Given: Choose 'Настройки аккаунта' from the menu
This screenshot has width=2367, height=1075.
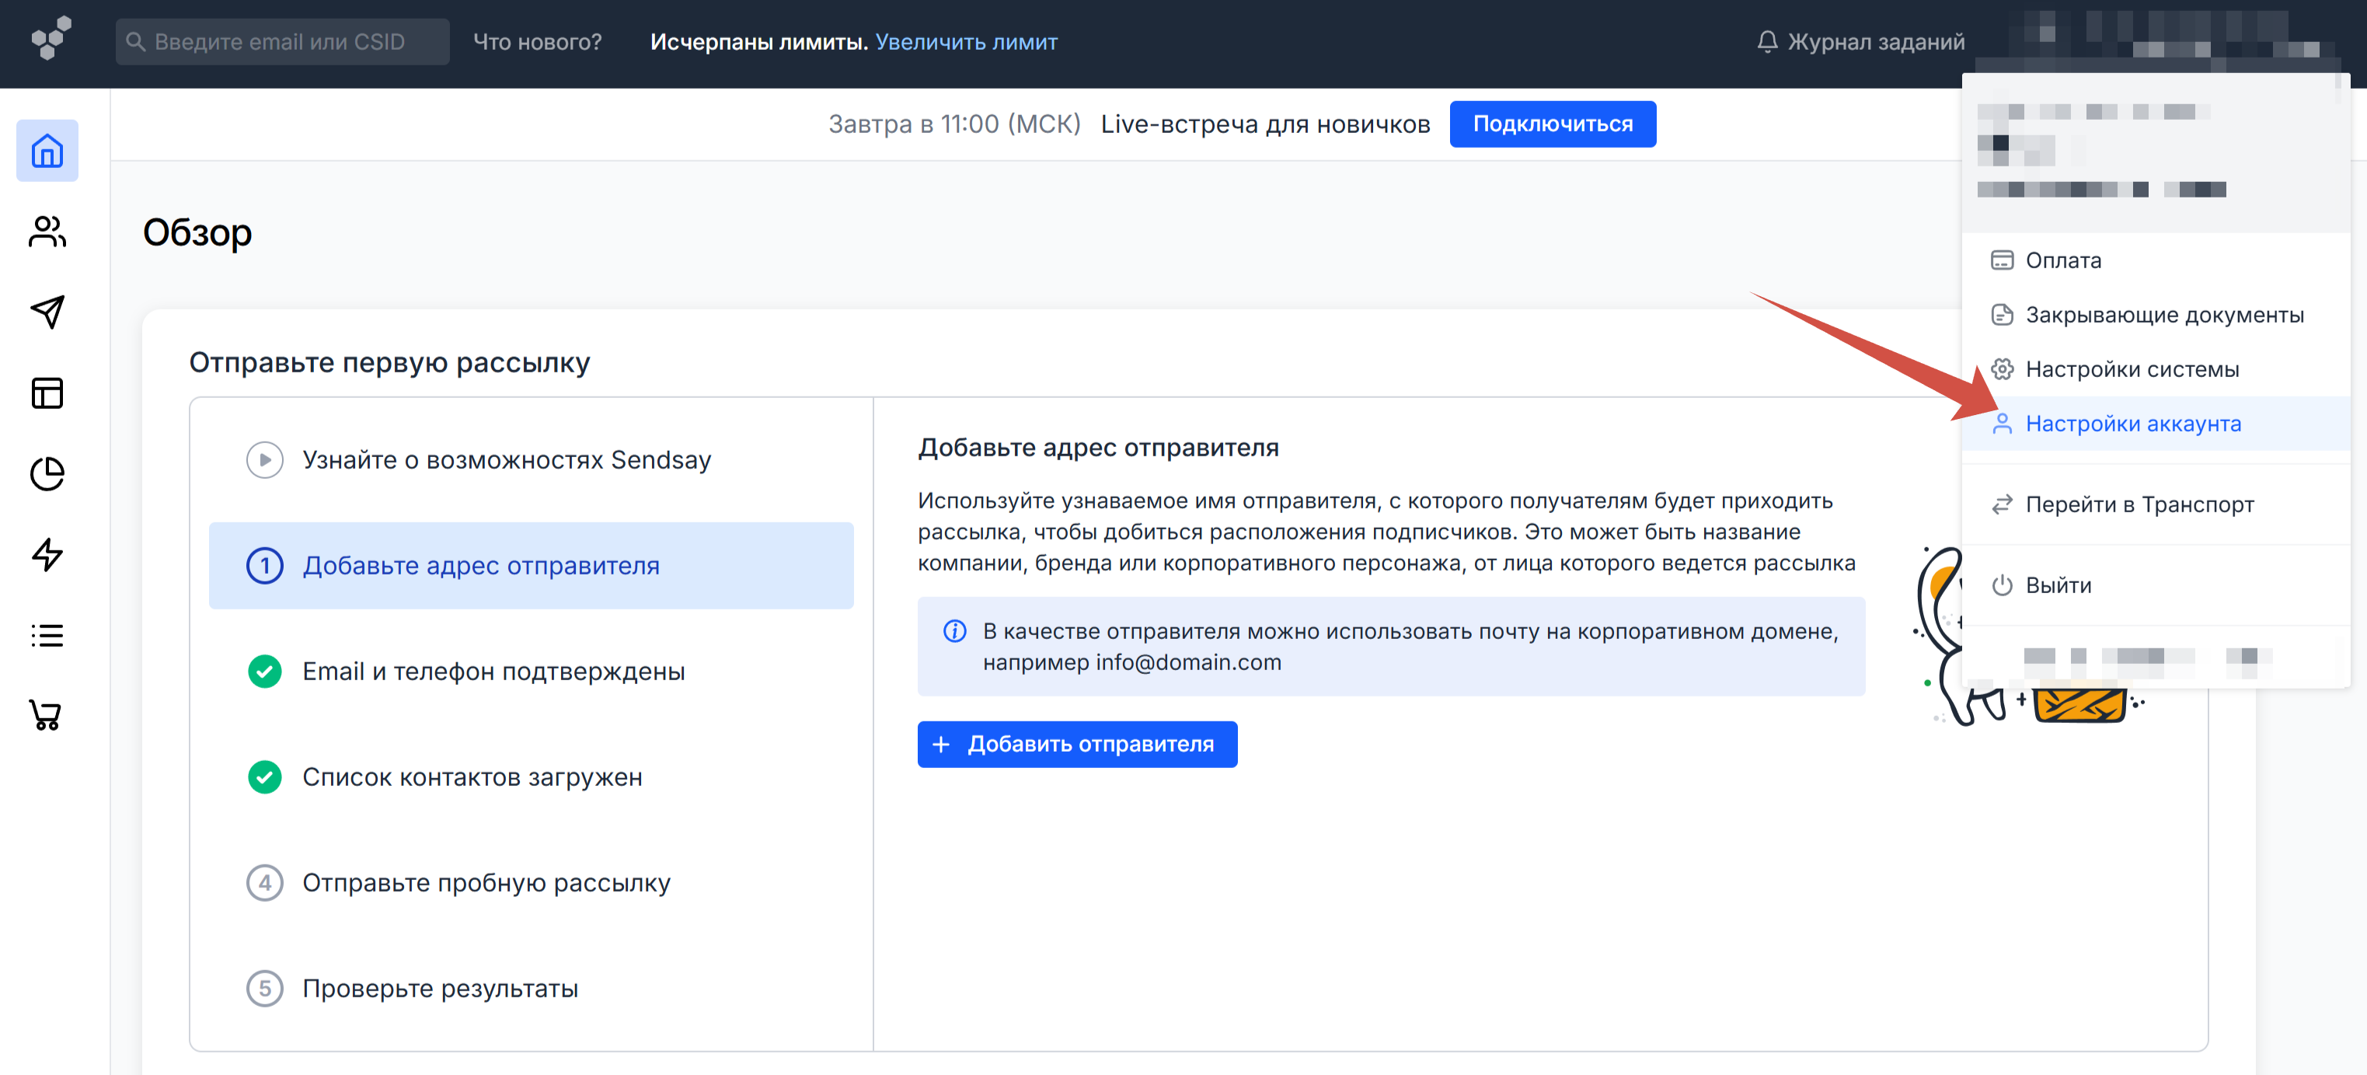Looking at the screenshot, I should (2132, 424).
